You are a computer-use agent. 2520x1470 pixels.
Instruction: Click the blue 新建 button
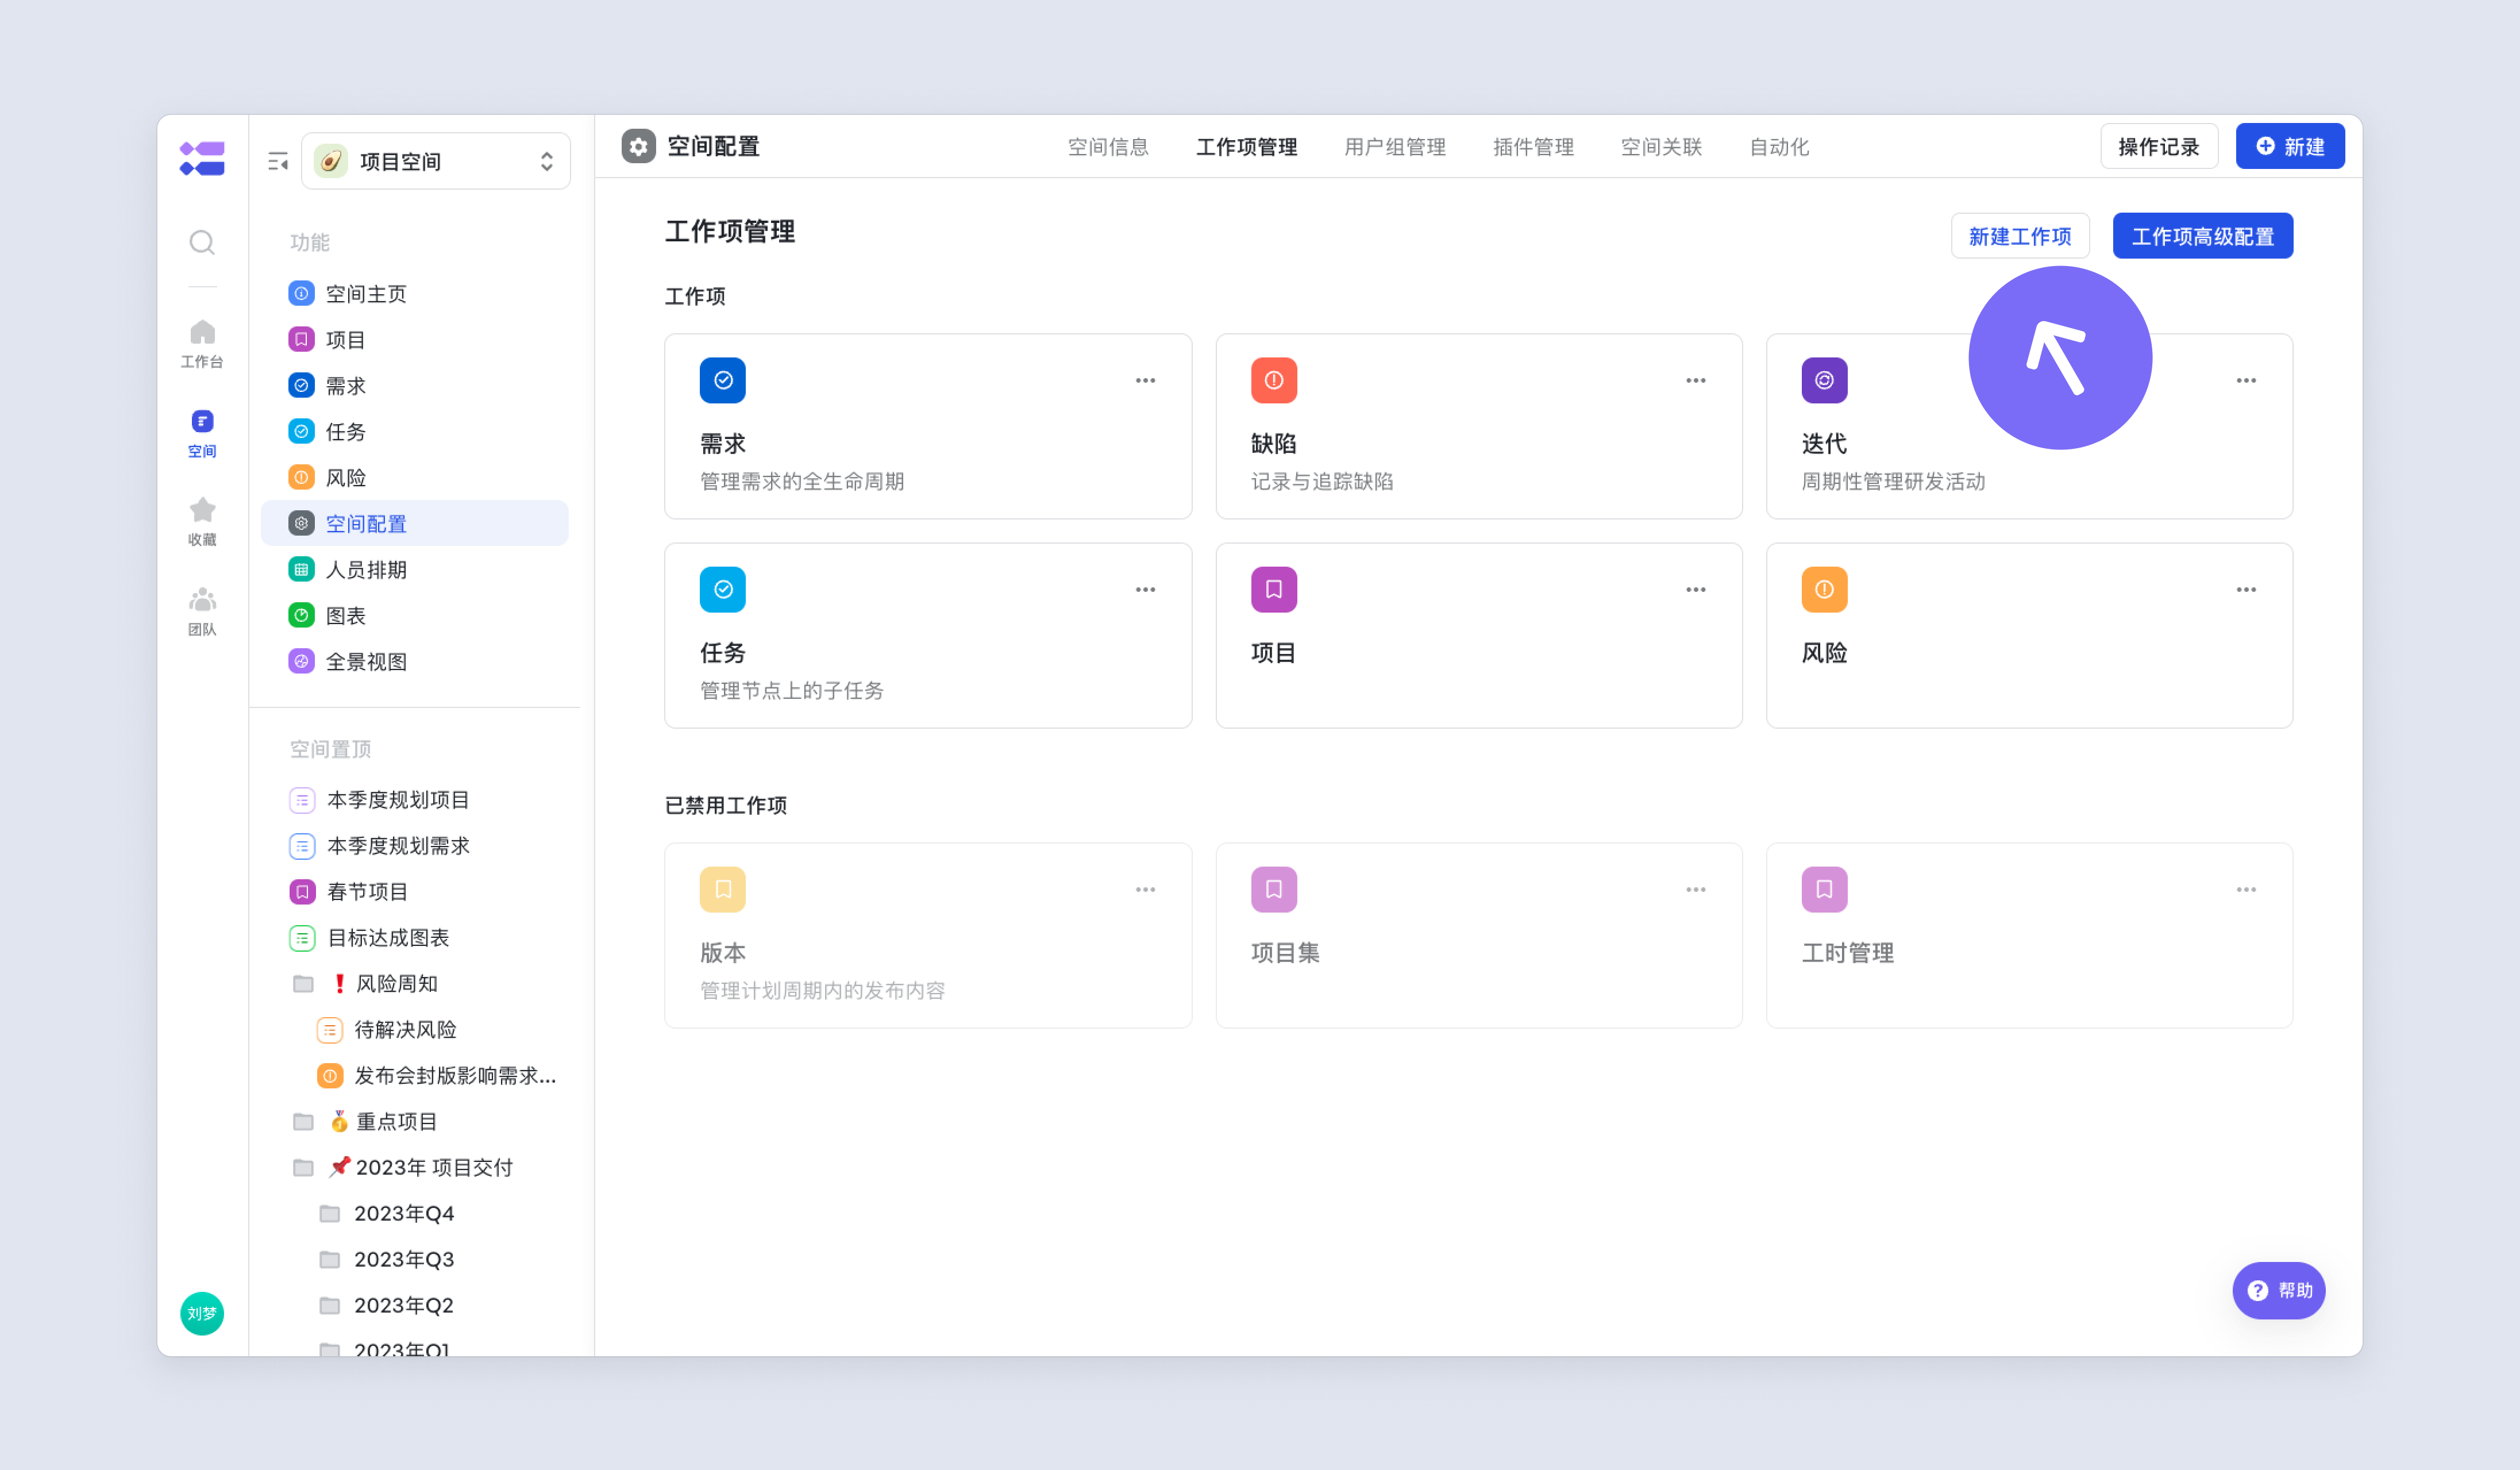tap(2290, 147)
